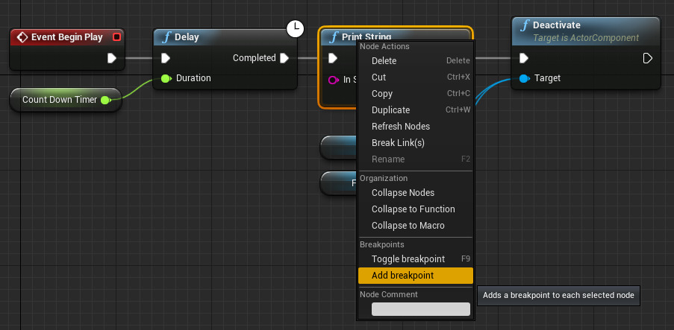This screenshot has height=330, width=674.
Task: Choose Duplicate from the context menu
Action: point(390,110)
